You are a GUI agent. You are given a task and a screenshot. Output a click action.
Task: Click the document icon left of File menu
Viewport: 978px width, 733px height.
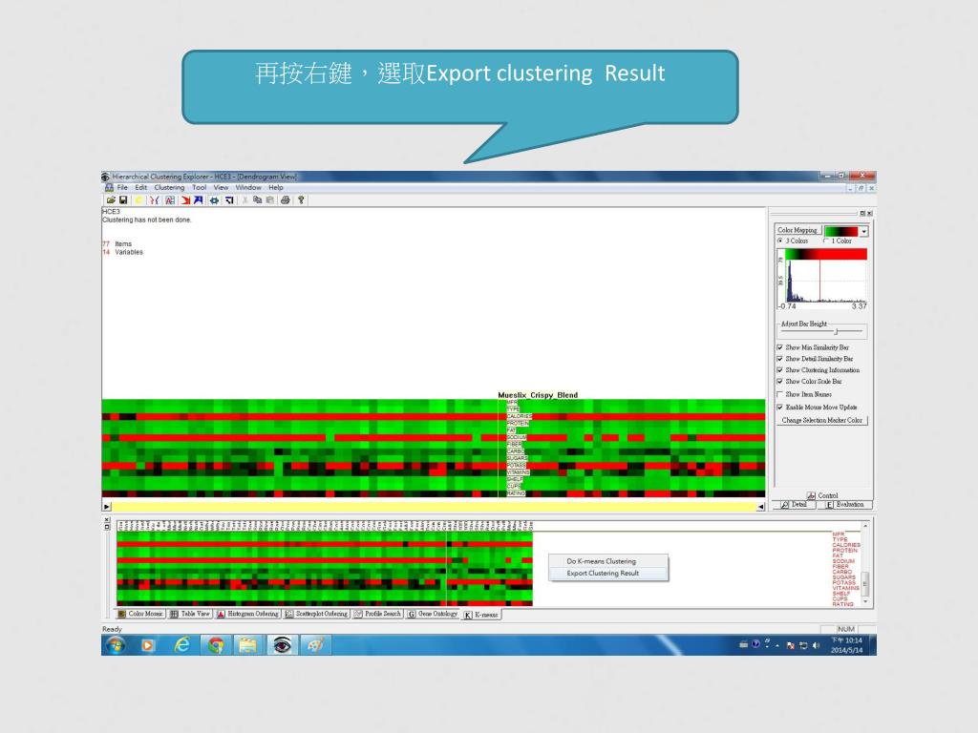(109, 188)
